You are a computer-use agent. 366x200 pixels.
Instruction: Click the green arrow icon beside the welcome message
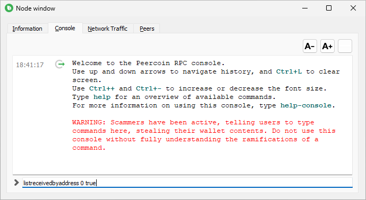click(x=59, y=64)
